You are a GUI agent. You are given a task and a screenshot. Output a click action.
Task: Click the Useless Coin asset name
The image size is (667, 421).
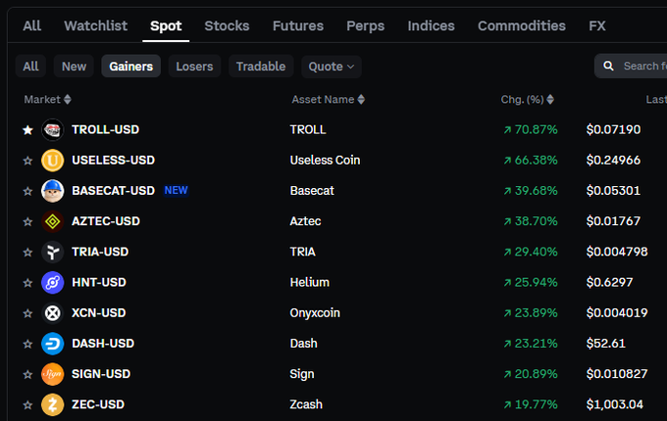click(x=325, y=161)
